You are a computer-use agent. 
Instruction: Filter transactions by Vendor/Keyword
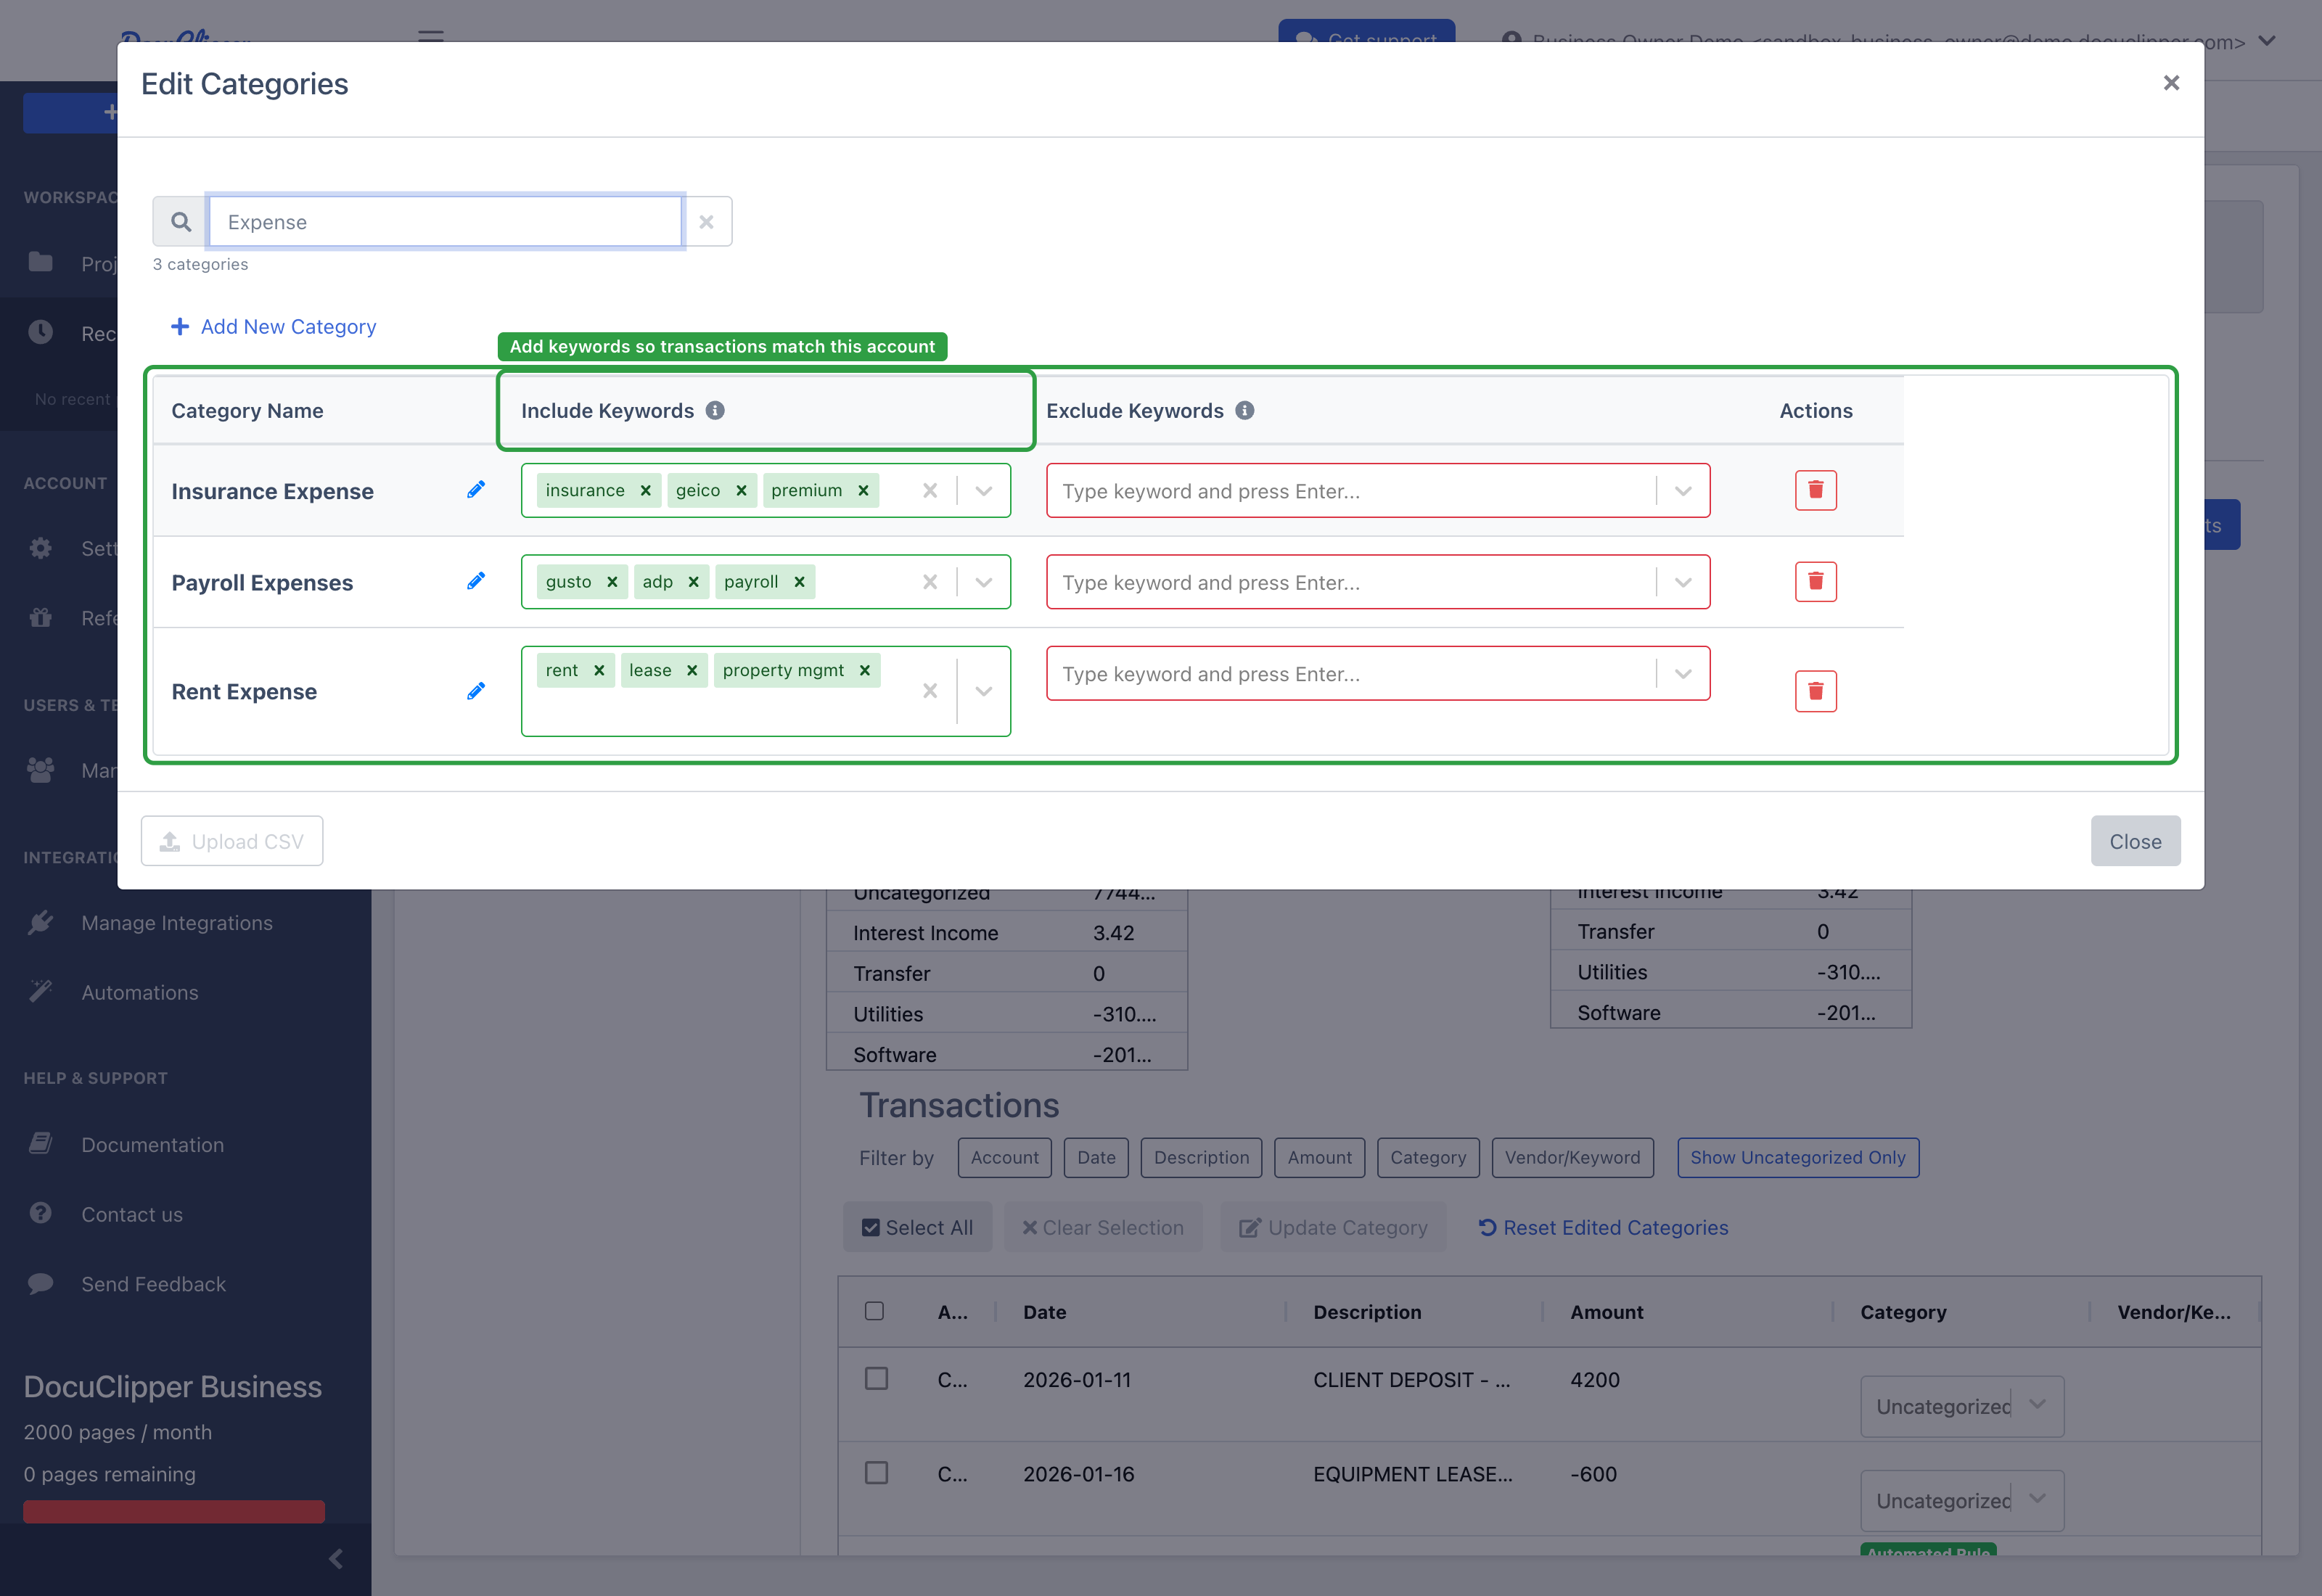1572,1157
